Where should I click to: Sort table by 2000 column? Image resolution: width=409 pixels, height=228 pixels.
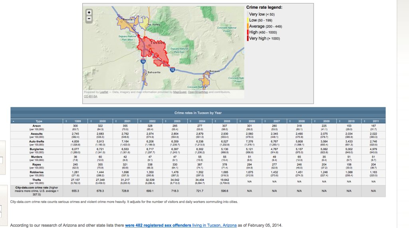point(100,121)
